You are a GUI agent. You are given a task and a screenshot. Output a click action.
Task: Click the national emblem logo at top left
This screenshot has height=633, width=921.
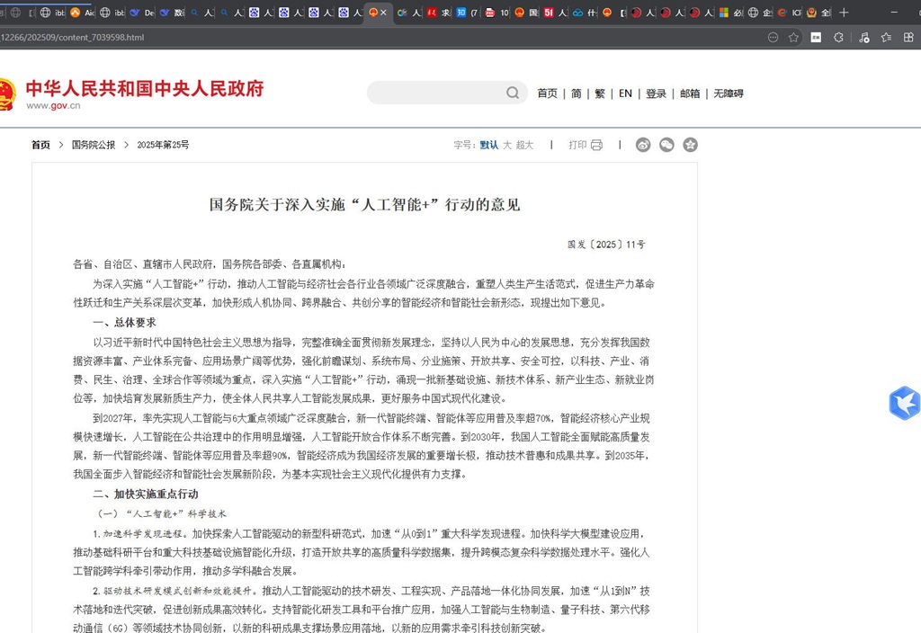point(6,94)
